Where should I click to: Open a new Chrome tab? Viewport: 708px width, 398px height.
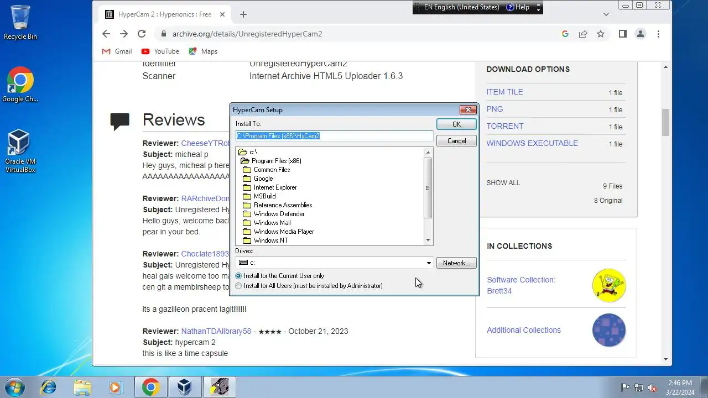point(243,14)
